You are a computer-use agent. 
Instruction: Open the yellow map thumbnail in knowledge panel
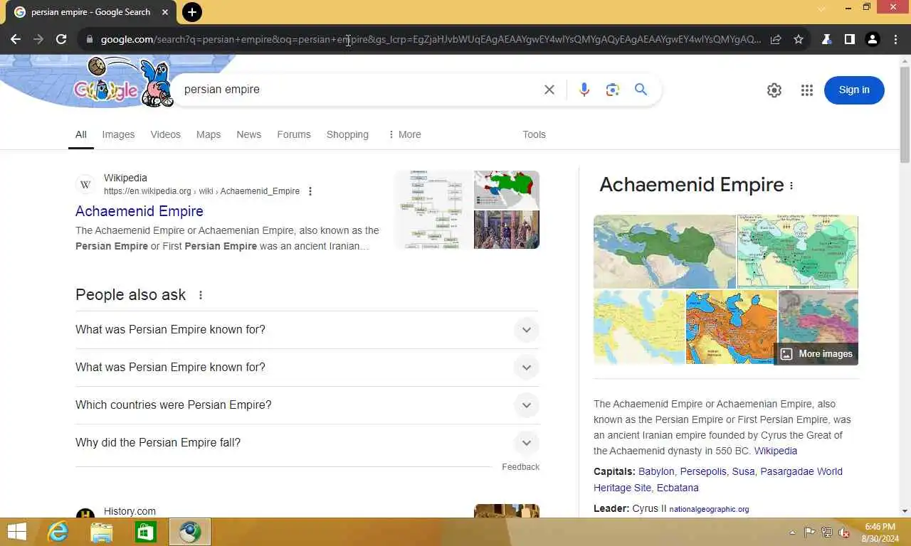coord(639,328)
